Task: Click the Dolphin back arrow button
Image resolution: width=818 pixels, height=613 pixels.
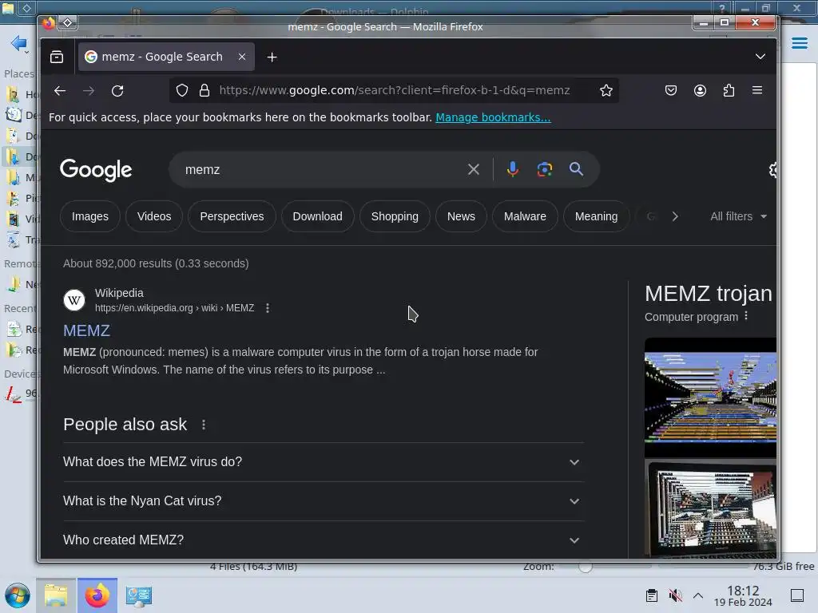Action: (x=19, y=43)
